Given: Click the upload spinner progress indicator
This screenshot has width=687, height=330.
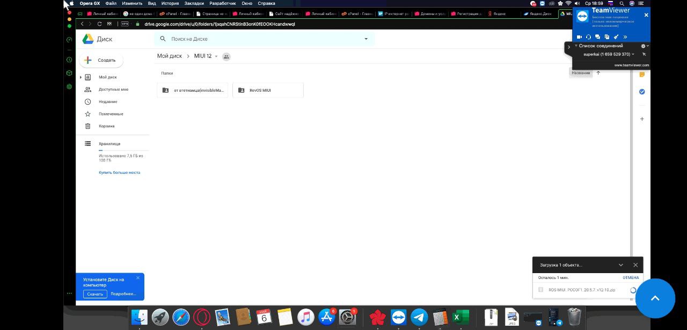Looking at the screenshot, I should [633, 290].
